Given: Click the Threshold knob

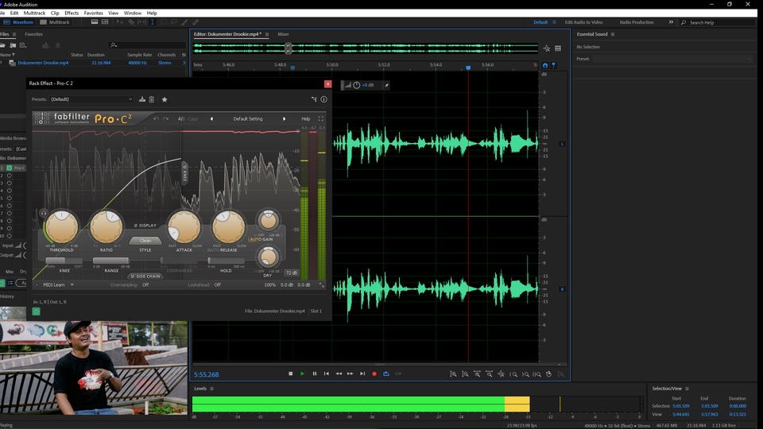Looking at the screenshot, I should [62, 226].
